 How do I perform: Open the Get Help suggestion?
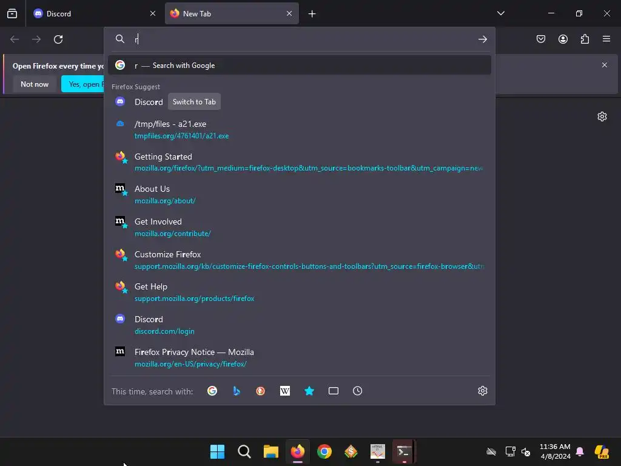(x=300, y=292)
